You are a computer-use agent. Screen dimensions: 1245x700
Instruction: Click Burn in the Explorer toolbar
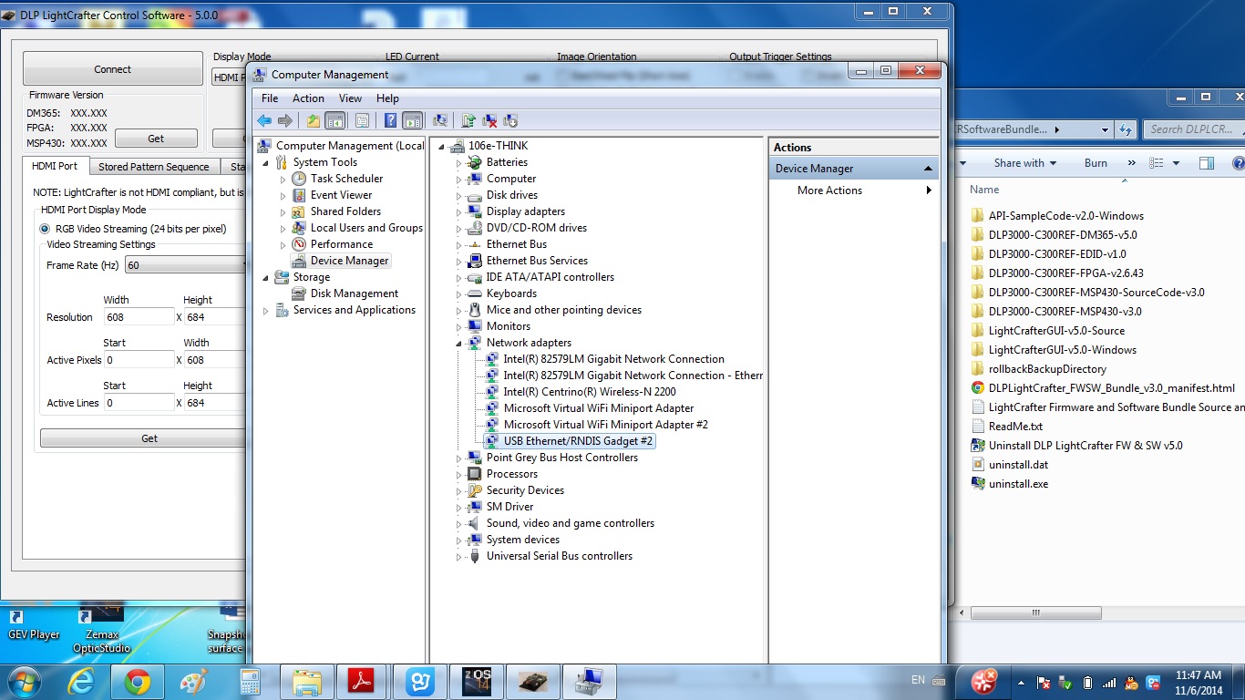[1096, 163]
